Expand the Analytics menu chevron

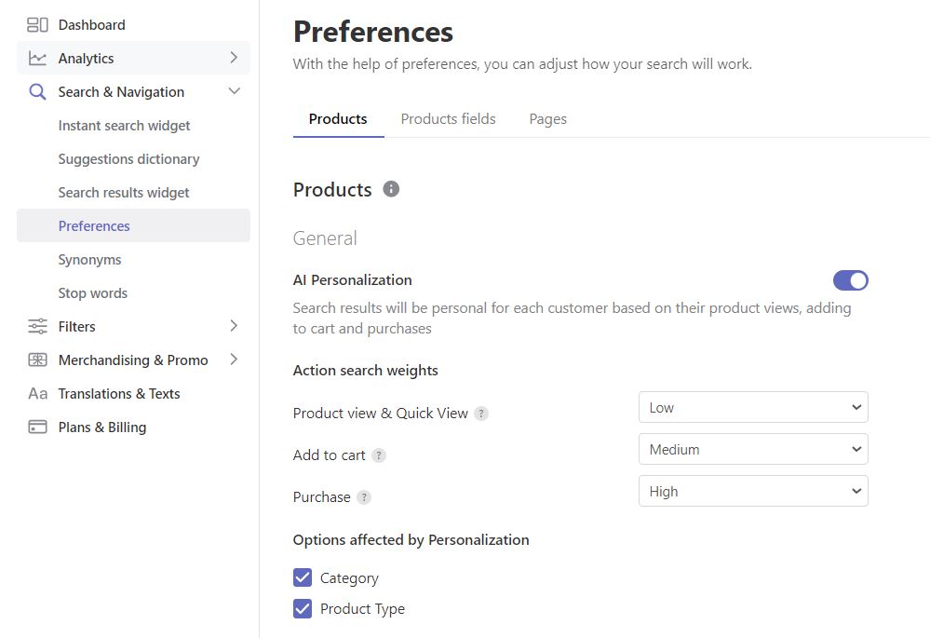coord(234,58)
